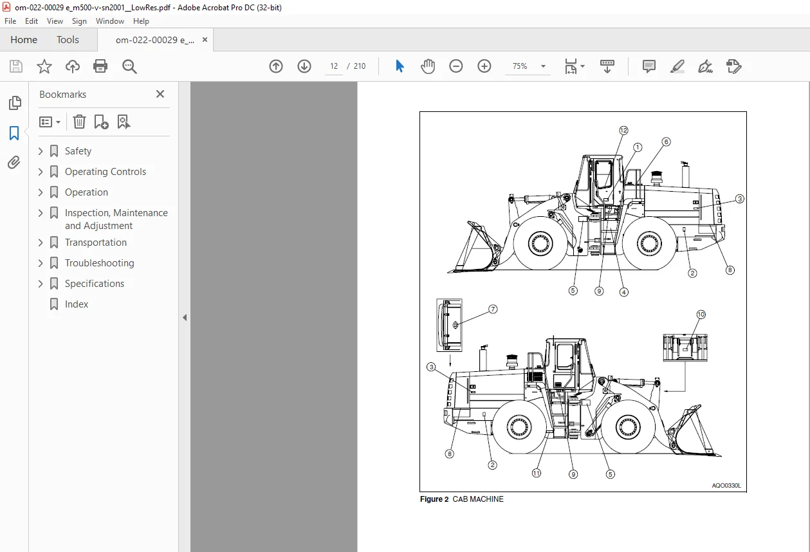Open the Find text magnifier
This screenshot has width=810, height=552.
click(129, 66)
